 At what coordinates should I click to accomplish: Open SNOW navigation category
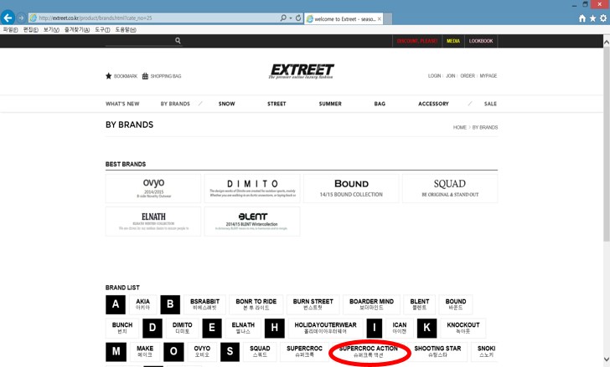227,104
